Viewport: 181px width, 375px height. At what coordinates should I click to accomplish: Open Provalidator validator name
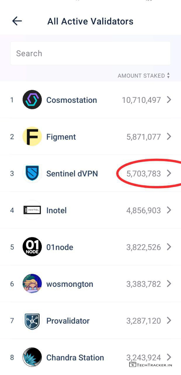coord(68,321)
